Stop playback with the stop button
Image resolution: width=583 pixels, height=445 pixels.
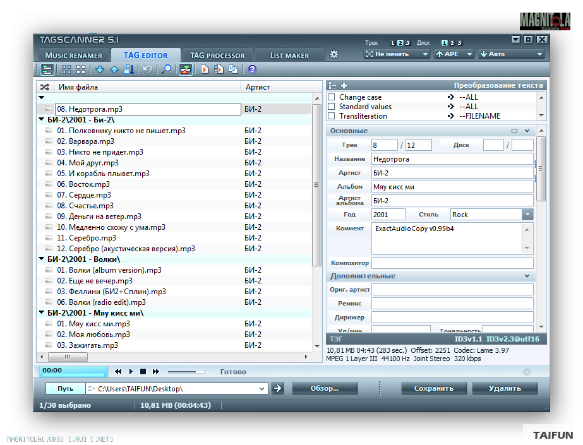pyautogui.click(x=143, y=371)
